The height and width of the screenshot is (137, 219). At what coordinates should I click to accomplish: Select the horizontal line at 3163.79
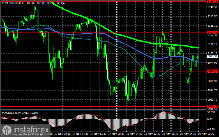click(x=103, y=33)
